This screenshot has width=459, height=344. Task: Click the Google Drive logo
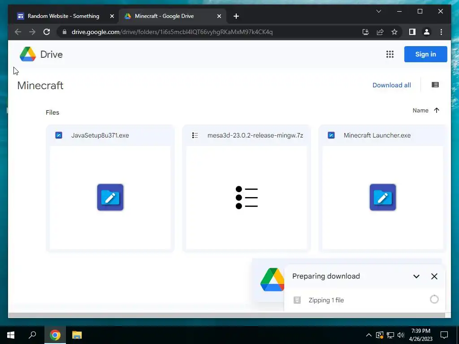pos(28,54)
